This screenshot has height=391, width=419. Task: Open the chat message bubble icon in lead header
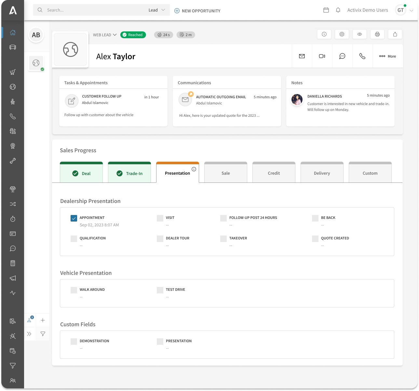pos(342,56)
